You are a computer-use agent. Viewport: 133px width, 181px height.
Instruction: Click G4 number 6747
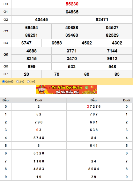coord(26,43)
